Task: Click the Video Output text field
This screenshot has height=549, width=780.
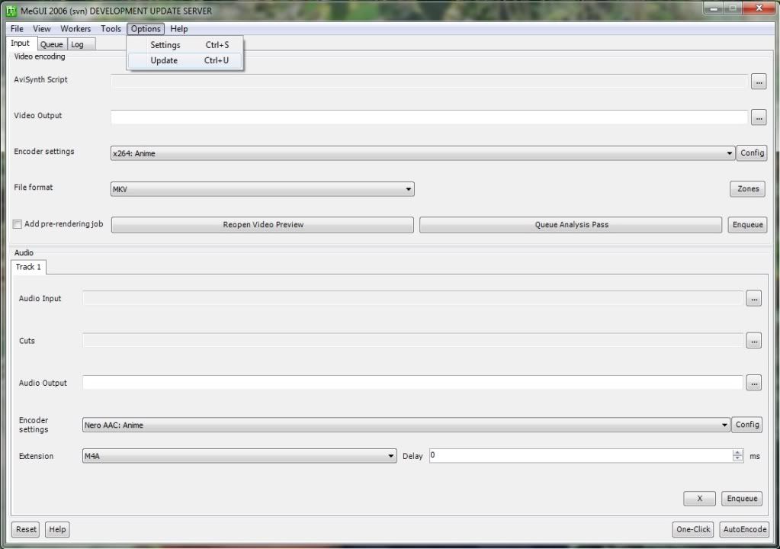Action: (x=429, y=117)
